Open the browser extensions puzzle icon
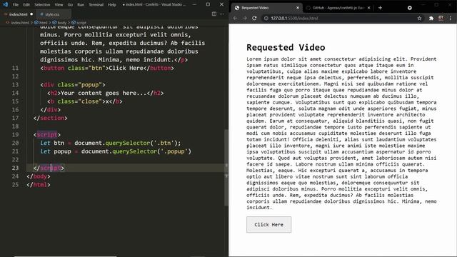The image size is (457, 257). (x=431, y=18)
